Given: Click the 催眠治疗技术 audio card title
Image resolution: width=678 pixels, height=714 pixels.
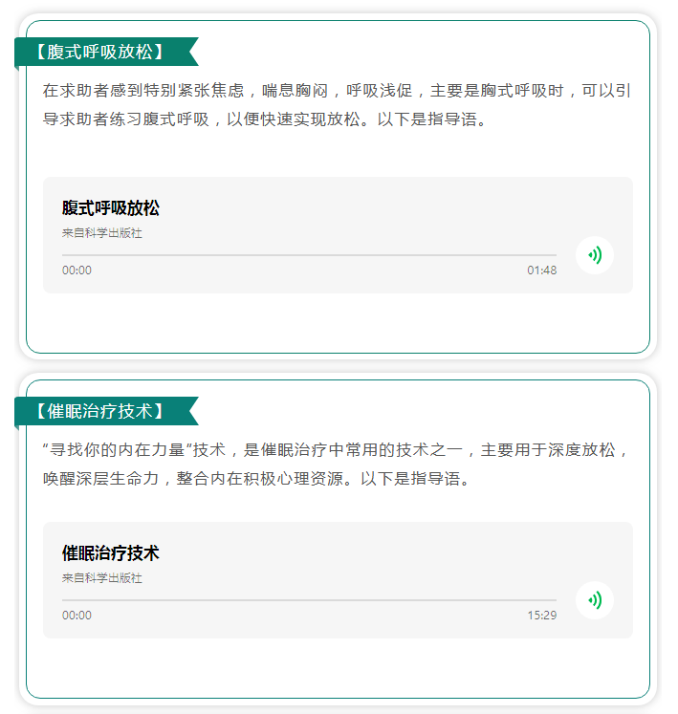Looking at the screenshot, I should (111, 553).
